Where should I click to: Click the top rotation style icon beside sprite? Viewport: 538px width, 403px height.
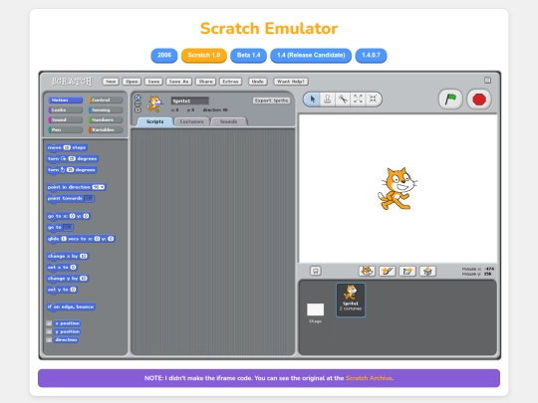click(x=137, y=98)
